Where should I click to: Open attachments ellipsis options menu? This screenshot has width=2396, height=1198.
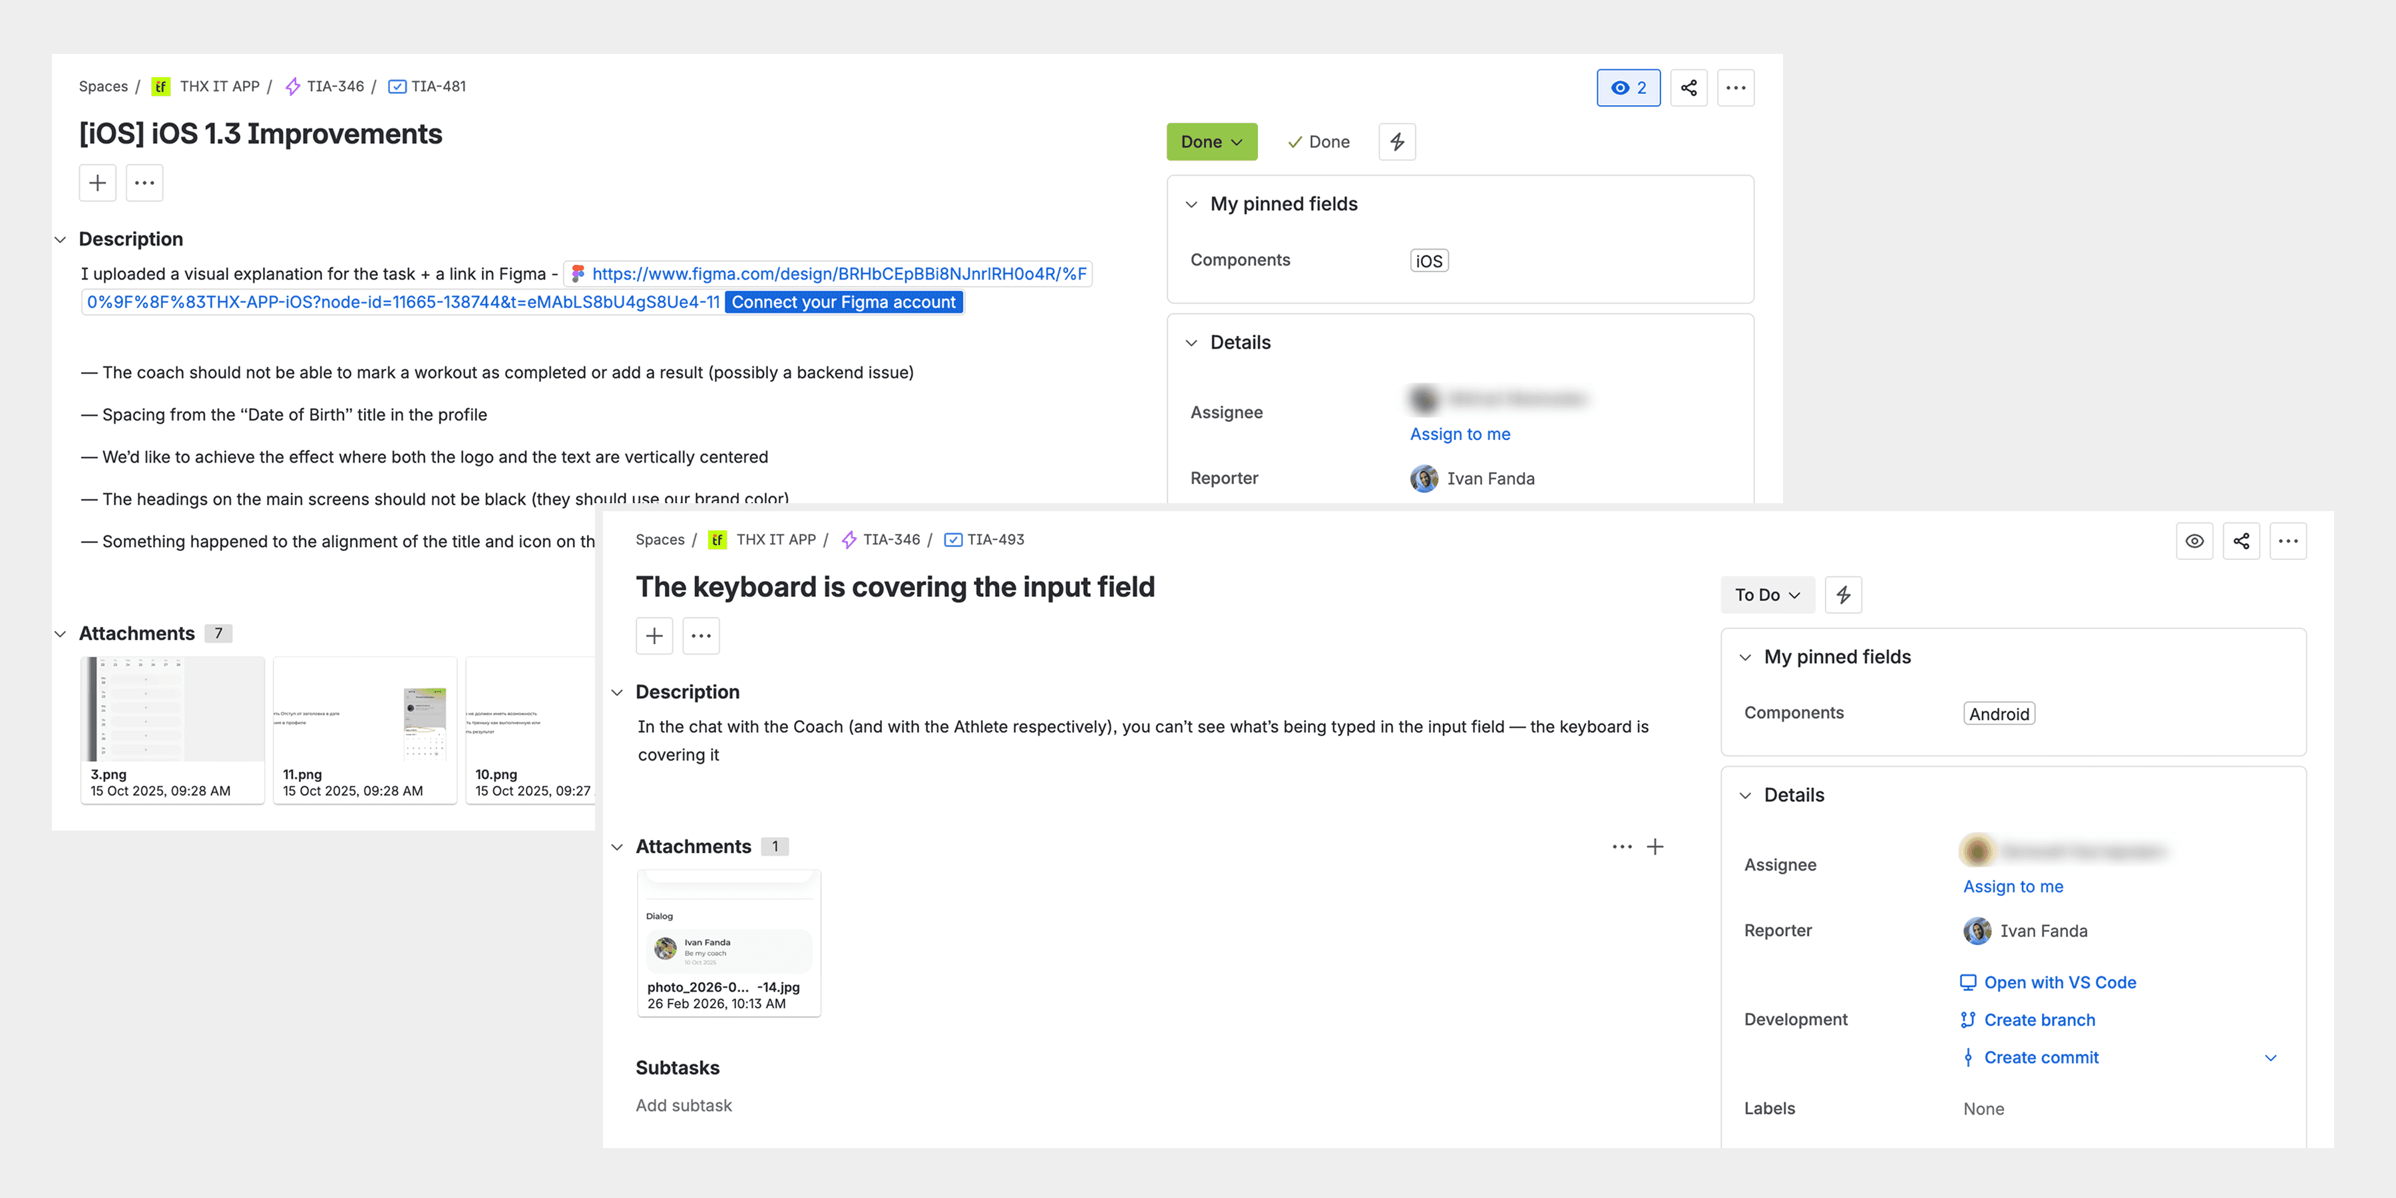click(x=1621, y=847)
